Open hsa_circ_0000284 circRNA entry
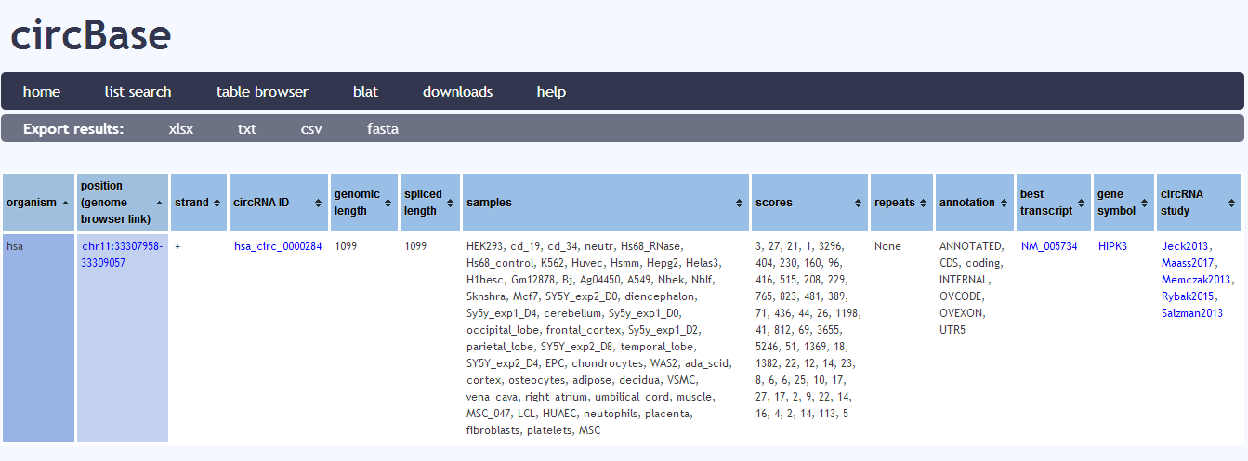Viewport: 1248px width, 461px height. point(278,246)
